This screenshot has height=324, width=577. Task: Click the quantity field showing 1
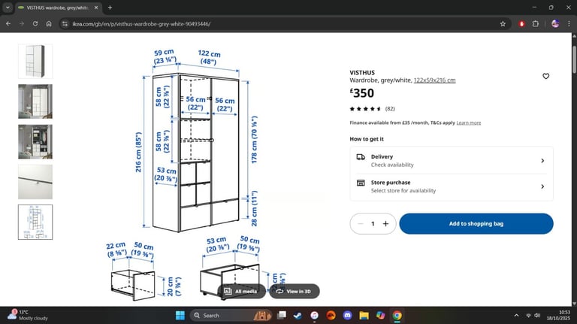pos(373,223)
